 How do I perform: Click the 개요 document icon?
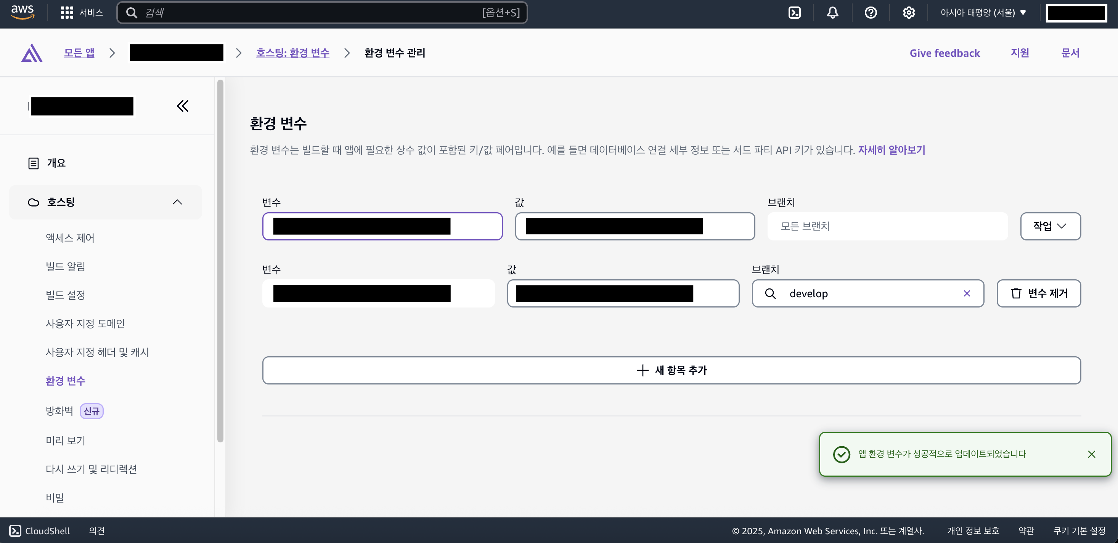34,163
